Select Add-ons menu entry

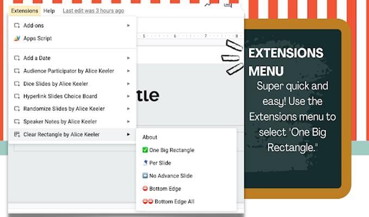(x=72, y=25)
